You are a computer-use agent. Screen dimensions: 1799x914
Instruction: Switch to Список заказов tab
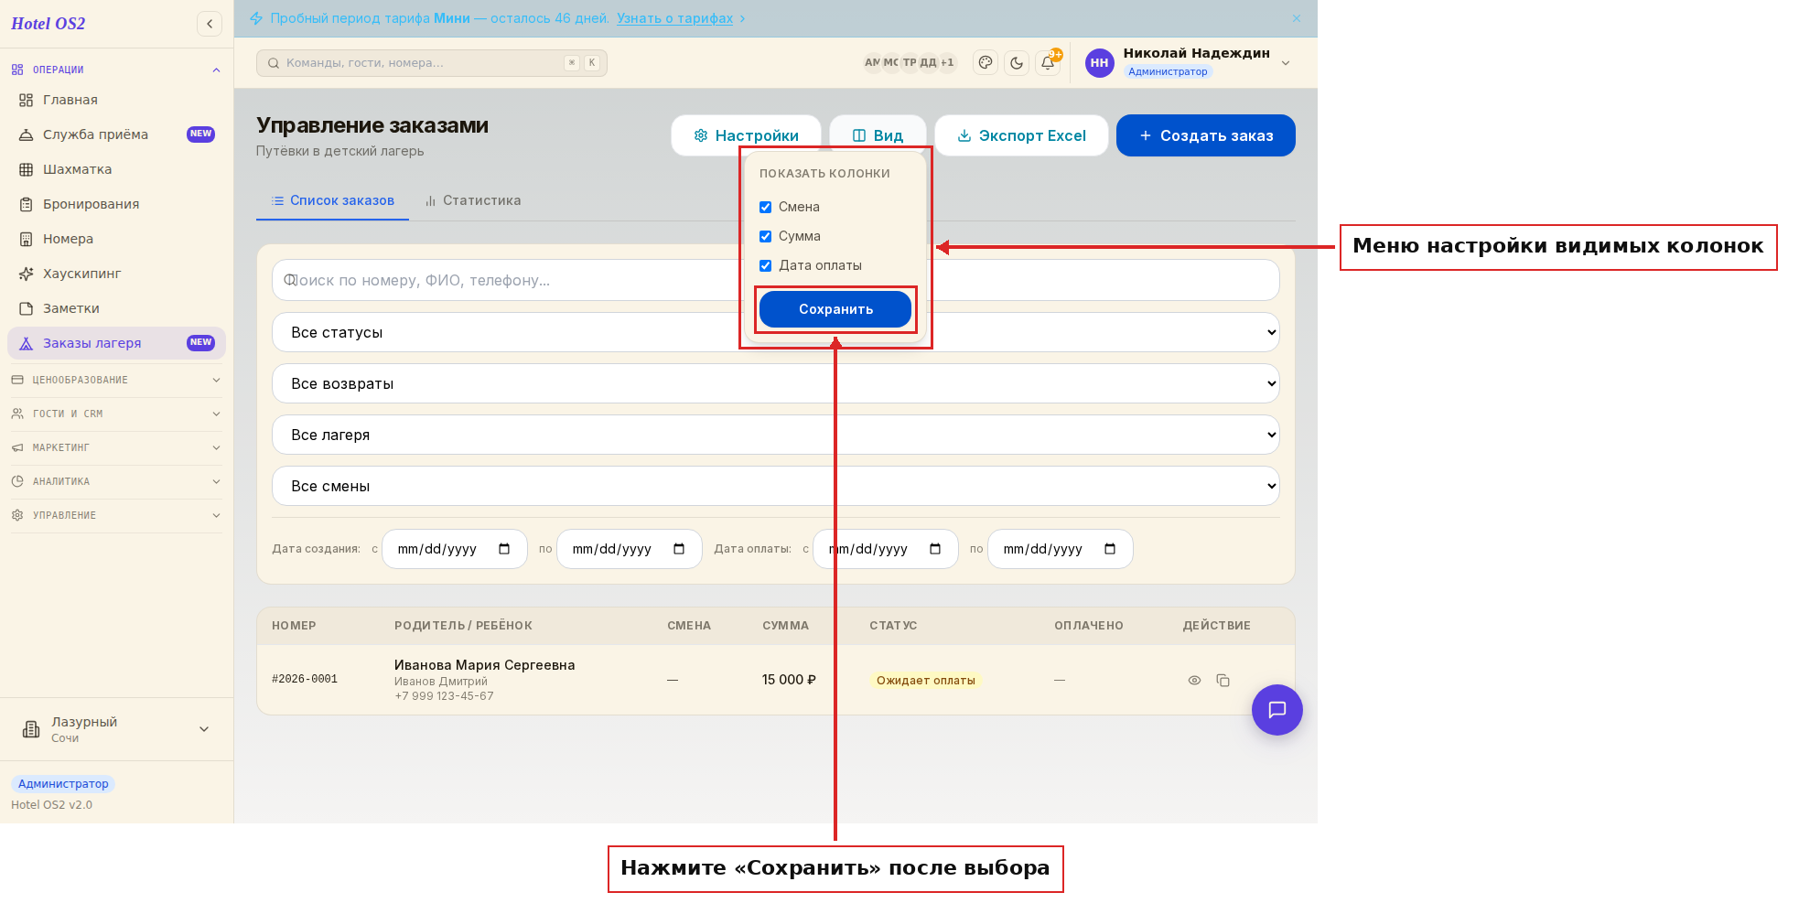[x=333, y=200]
